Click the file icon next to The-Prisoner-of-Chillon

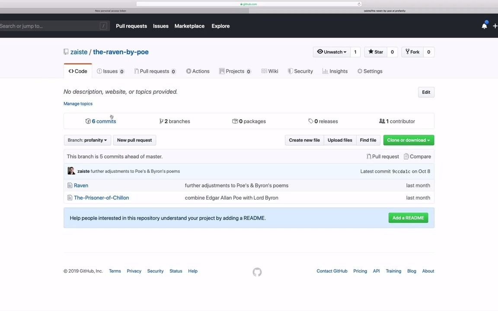click(70, 198)
